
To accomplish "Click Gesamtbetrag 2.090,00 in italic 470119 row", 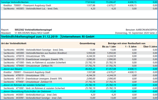I will pyautogui.click(x=91, y=79).
